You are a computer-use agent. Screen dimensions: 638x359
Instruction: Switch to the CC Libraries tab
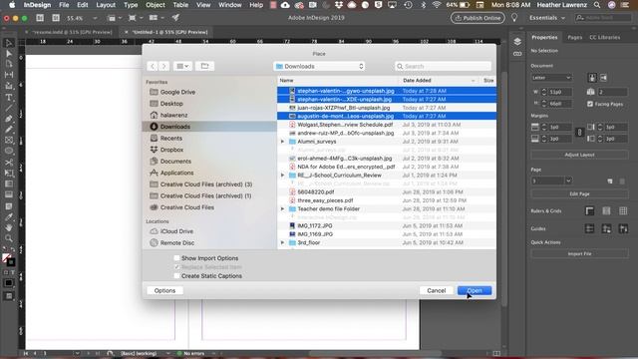[x=605, y=38]
